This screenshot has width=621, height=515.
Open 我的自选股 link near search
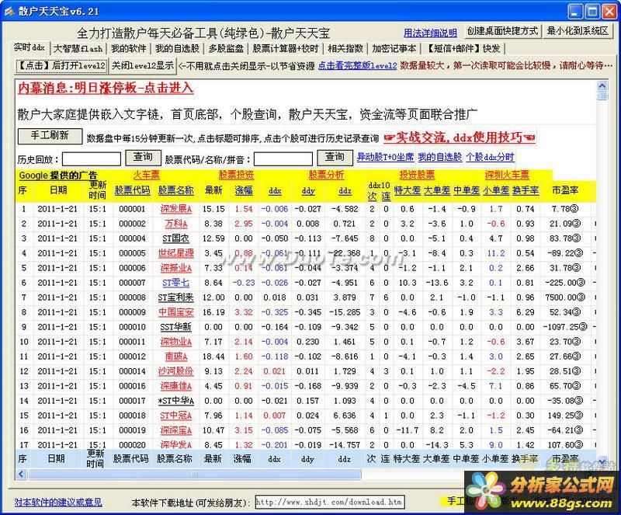click(439, 157)
